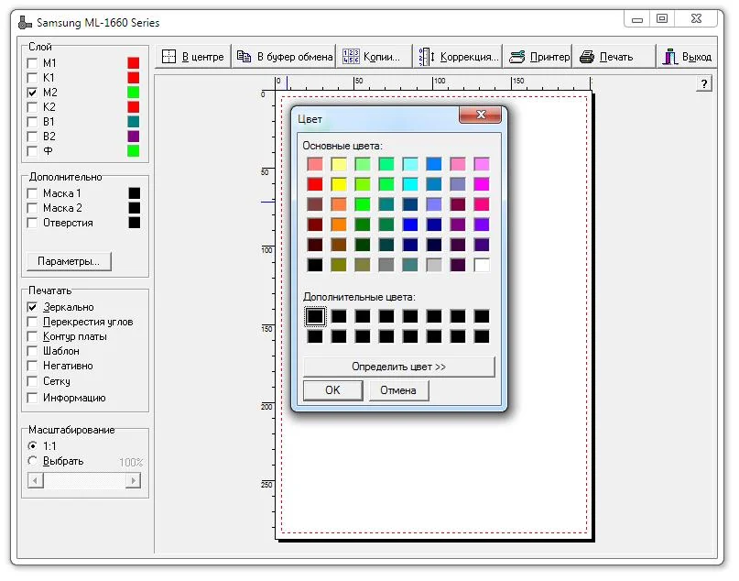
Task: Enable the 'Шаблон' option
Action: (32, 351)
